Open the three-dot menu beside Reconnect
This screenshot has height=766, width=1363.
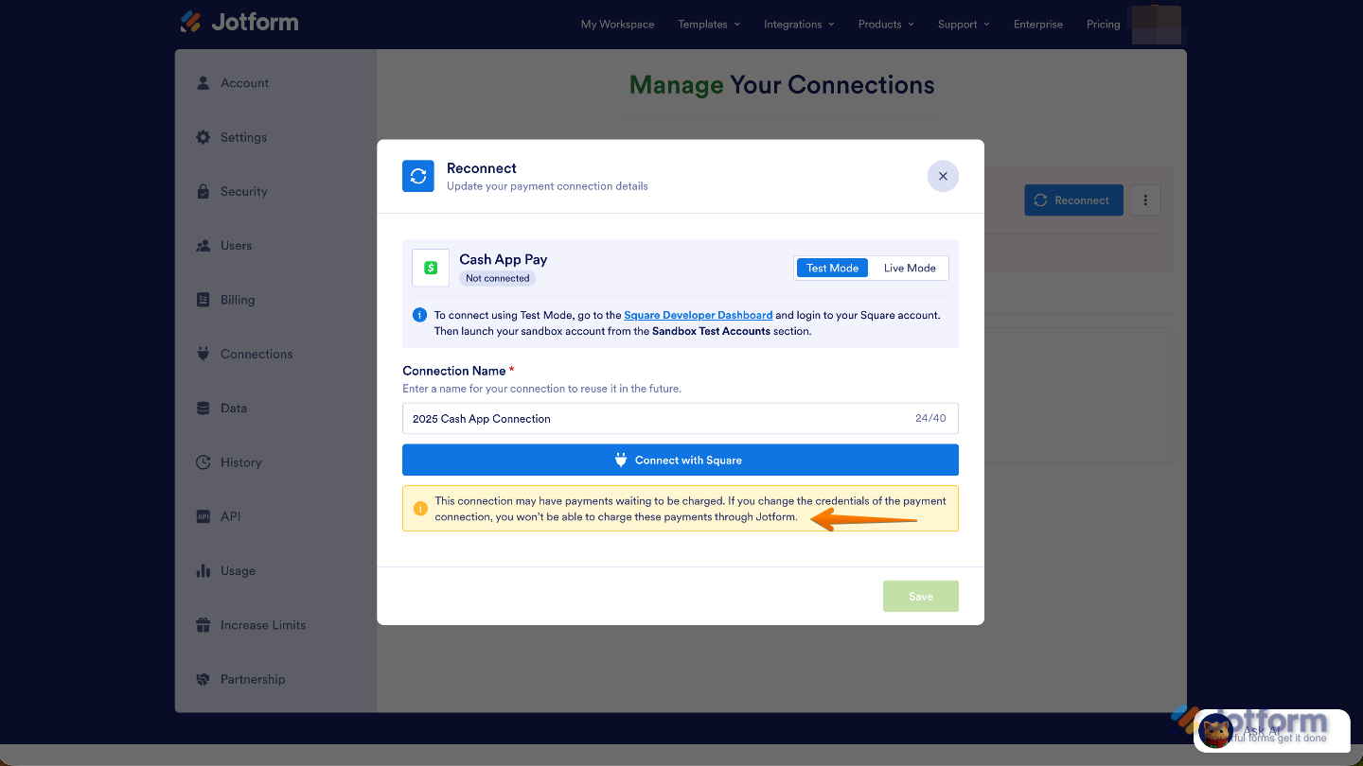[1145, 200]
